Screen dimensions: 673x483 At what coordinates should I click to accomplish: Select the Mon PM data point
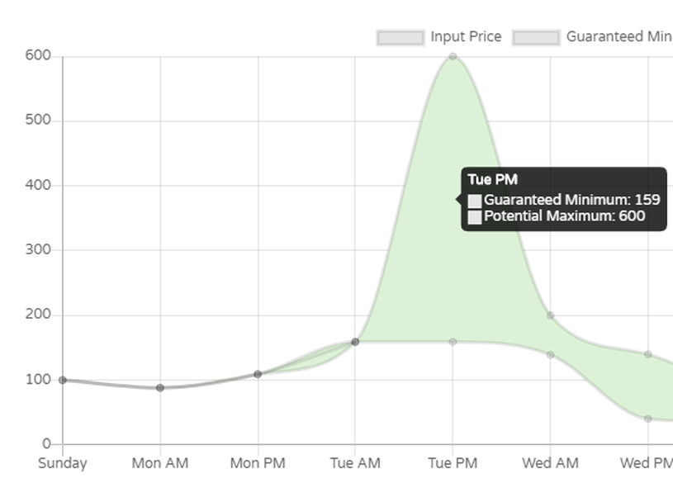click(258, 374)
